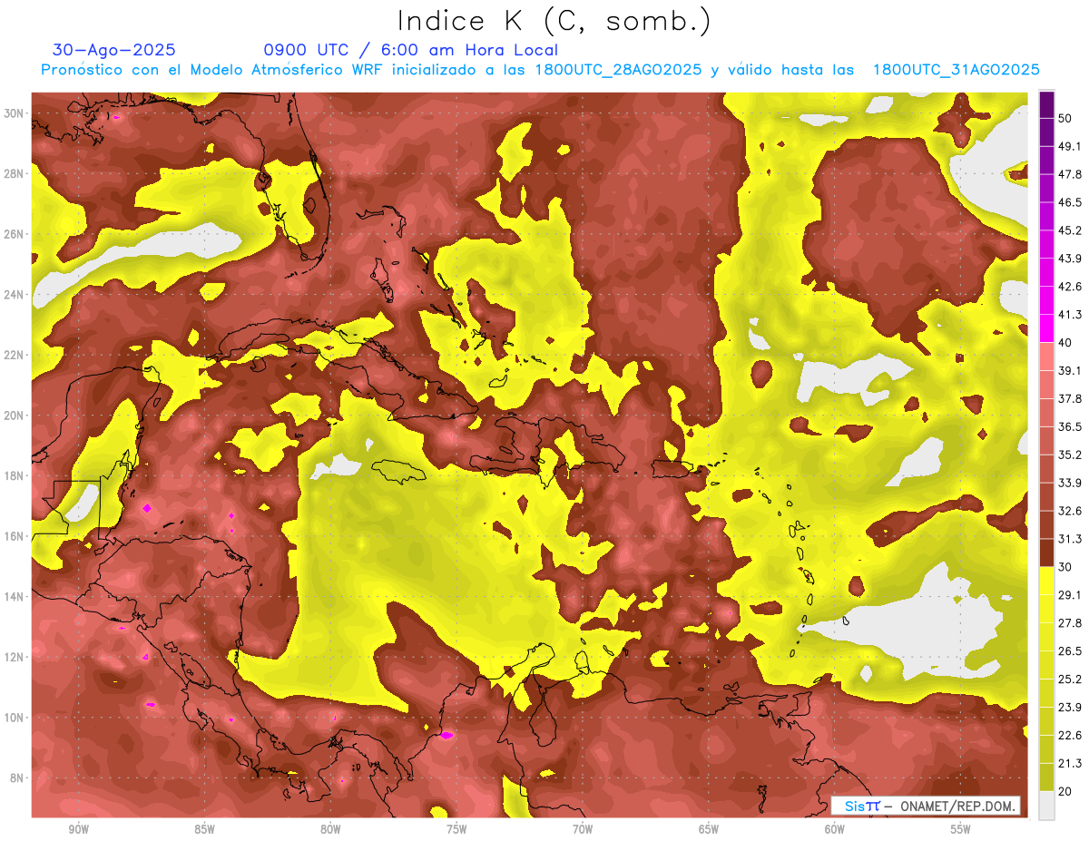Click the olive legend segment between 20 and 21.3
This screenshot has width=1089, height=841.
point(1046,777)
